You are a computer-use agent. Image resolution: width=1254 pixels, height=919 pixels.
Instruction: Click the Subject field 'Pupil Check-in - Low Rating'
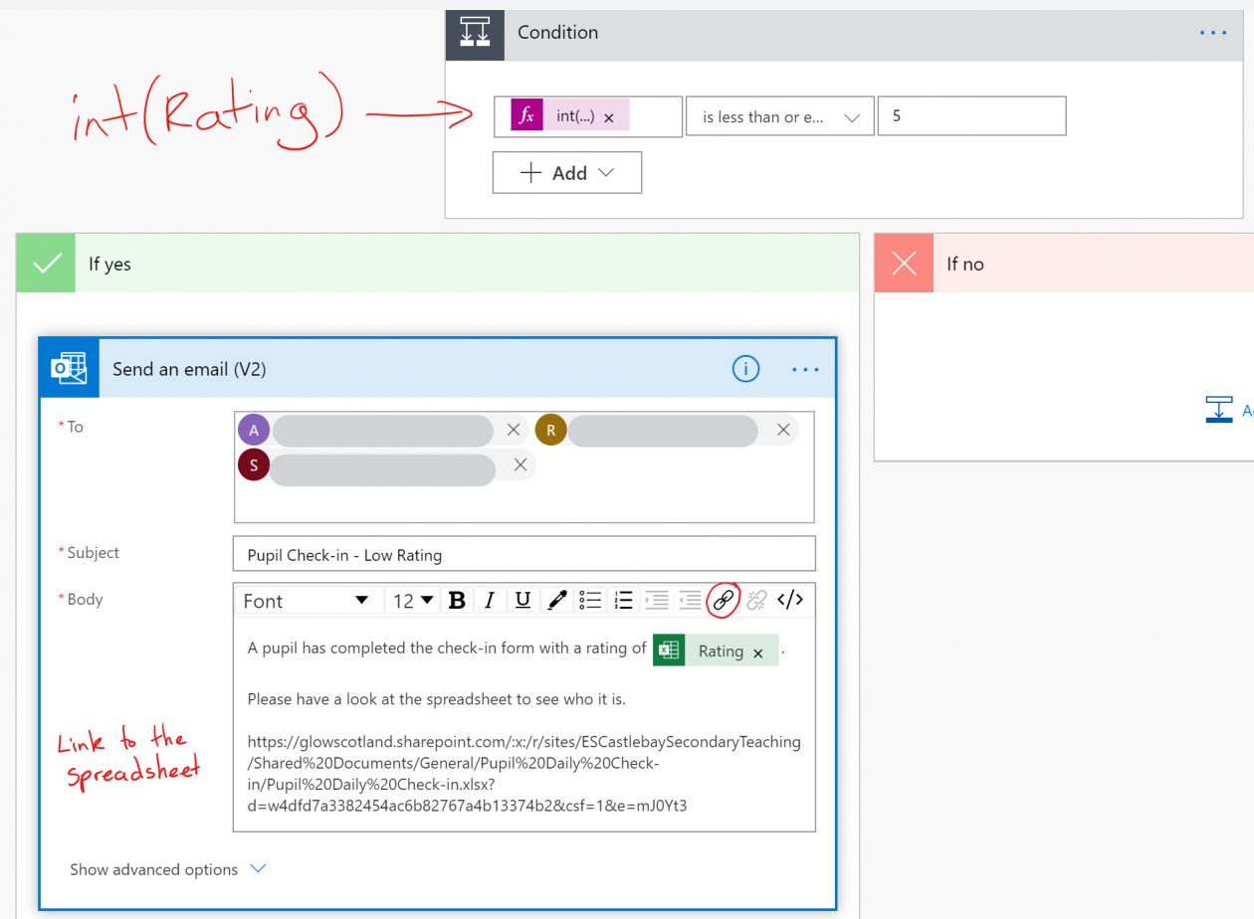pos(524,555)
